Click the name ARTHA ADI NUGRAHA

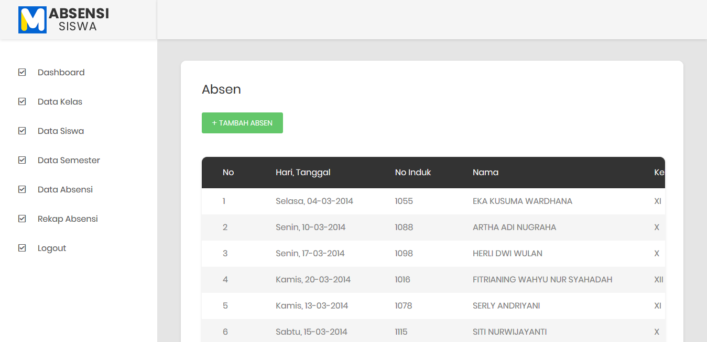[x=515, y=227]
